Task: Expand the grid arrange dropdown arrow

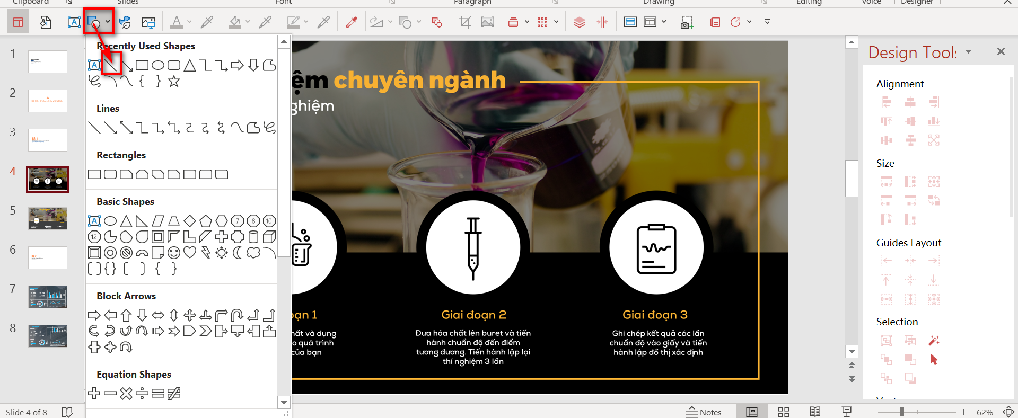Action: [556, 22]
